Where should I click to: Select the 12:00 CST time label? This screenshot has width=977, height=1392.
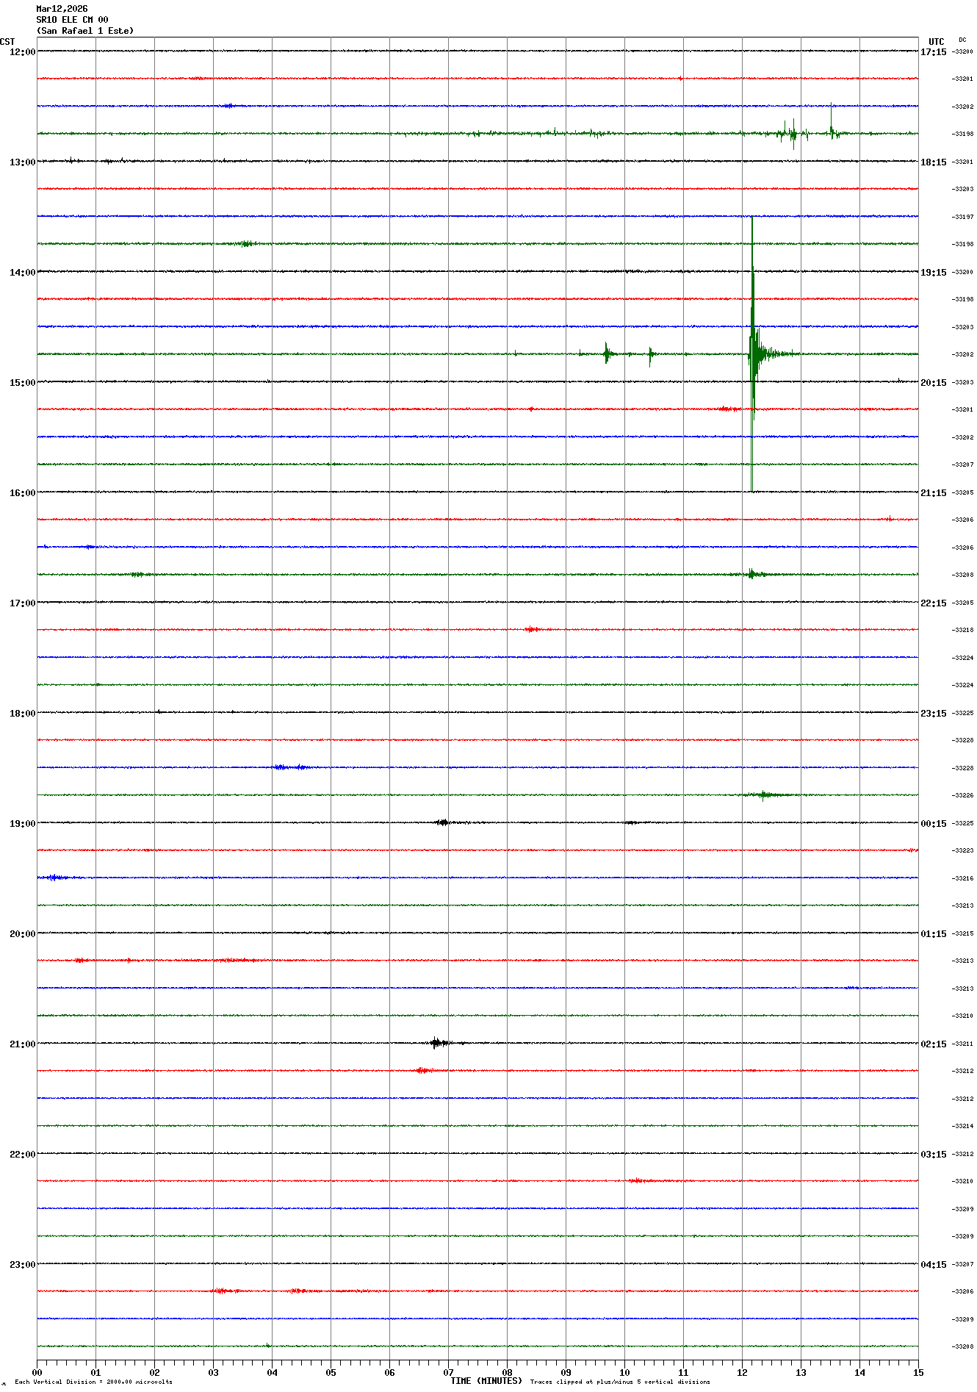pos(22,52)
